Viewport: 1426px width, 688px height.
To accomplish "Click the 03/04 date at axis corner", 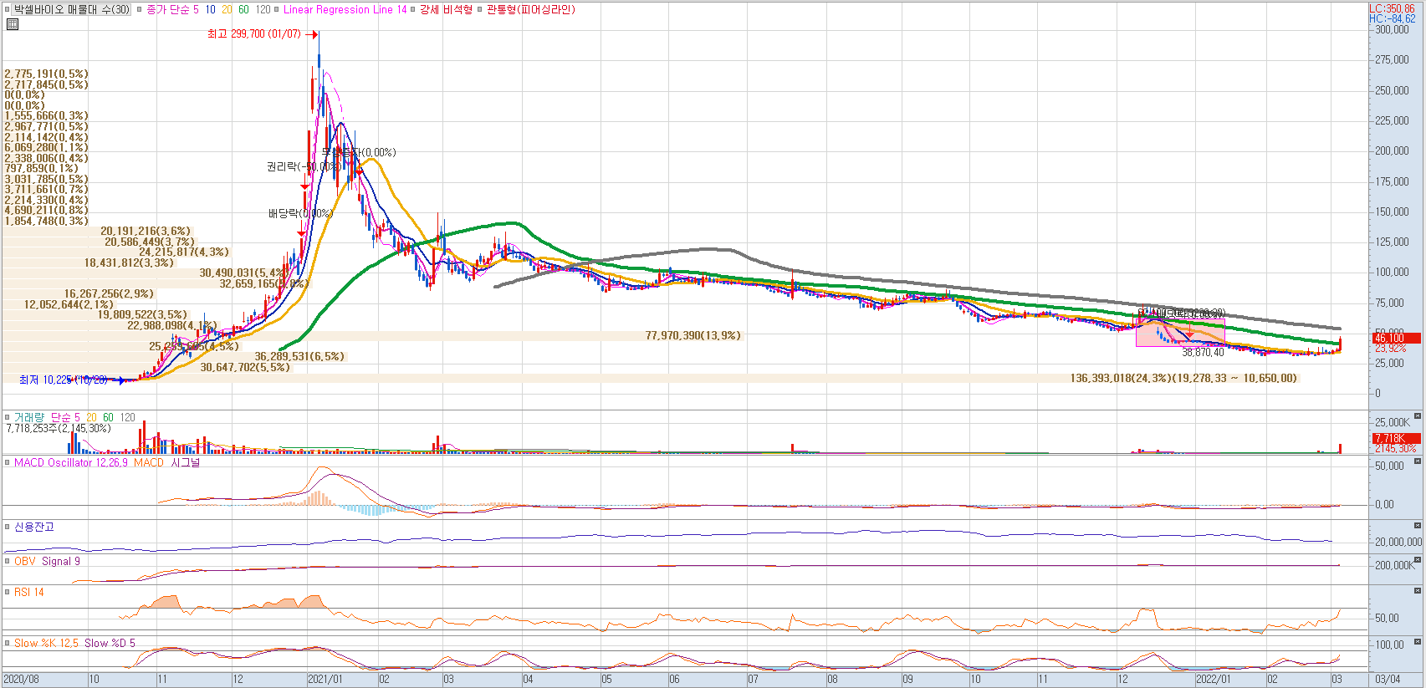I will pyautogui.click(x=1388, y=679).
